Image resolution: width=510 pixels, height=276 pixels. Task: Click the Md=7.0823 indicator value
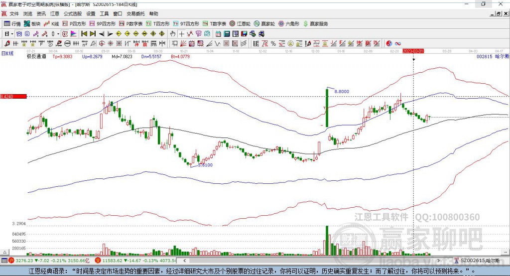pos(122,56)
